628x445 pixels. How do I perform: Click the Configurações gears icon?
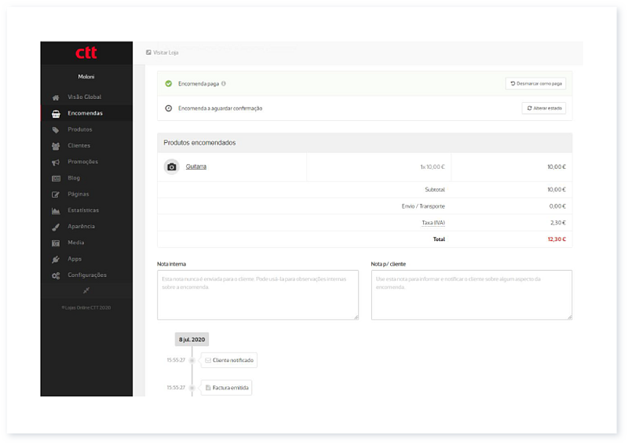[56, 275]
